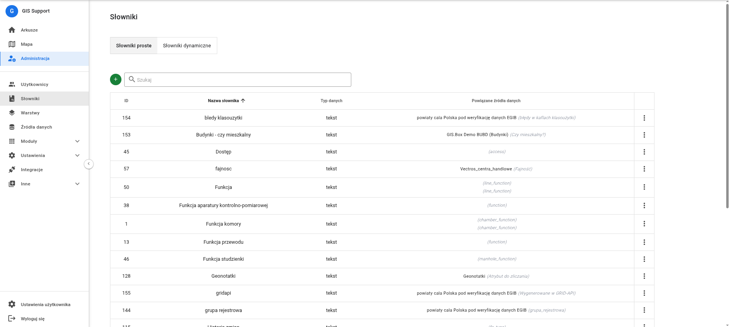
Task: Open the Ustawienia użytkownika gear icon
Action: click(x=12, y=305)
